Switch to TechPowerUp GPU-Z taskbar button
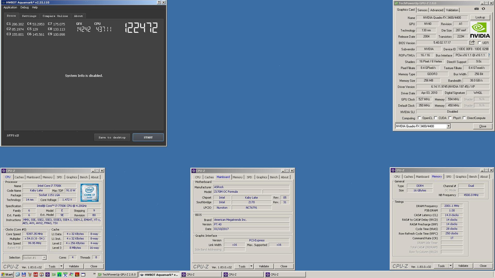 pos(117,274)
